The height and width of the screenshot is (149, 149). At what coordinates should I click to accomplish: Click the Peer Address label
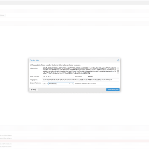coord(35,77)
